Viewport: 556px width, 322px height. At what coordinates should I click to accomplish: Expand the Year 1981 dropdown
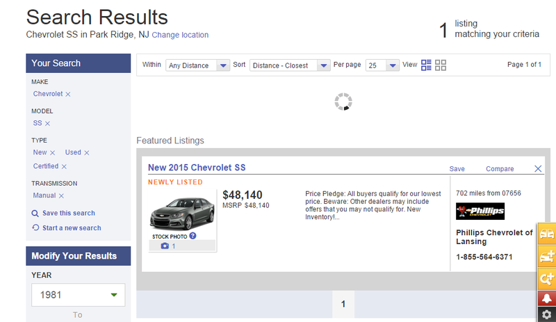point(79,295)
